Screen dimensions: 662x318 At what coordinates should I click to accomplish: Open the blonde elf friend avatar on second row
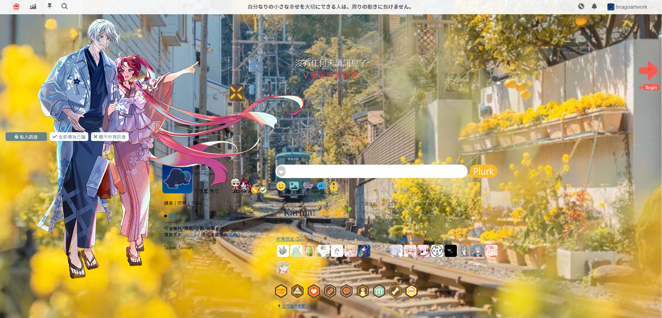coord(283,267)
